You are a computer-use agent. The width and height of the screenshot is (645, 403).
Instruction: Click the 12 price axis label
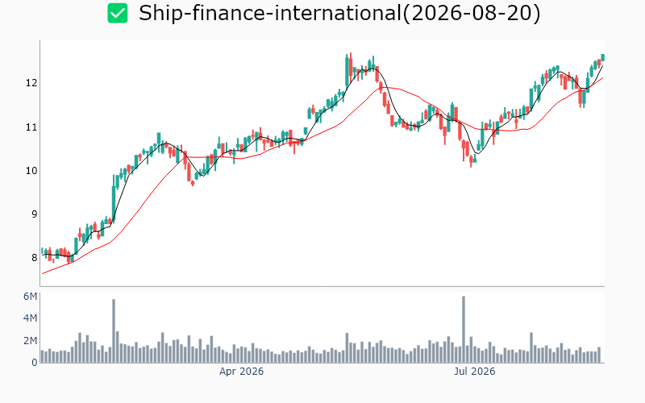pyautogui.click(x=31, y=83)
